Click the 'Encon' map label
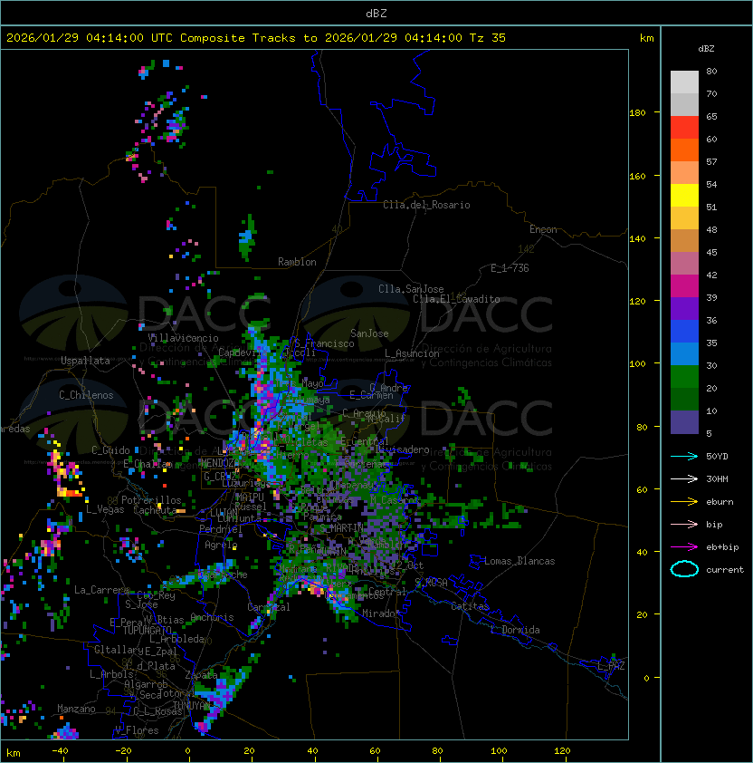The height and width of the screenshot is (763, 753). coord(543,229)
